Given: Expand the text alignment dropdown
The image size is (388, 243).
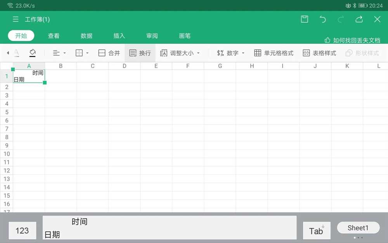Looking at the screenshot, I should click(59, 53).
